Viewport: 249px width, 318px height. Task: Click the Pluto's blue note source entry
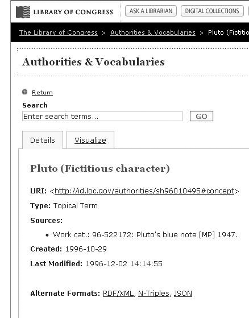pyautogui.click(x=145, y=235)
